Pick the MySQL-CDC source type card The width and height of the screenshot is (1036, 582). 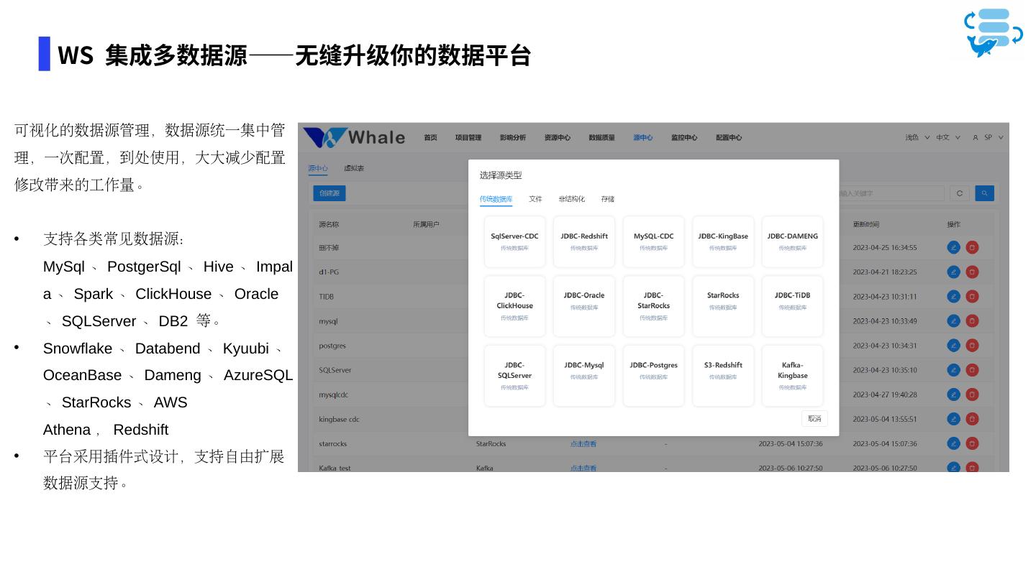(653, 241)
